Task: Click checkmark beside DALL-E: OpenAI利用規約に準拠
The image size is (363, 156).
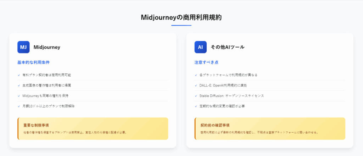Action: click(x=196, y=85)
